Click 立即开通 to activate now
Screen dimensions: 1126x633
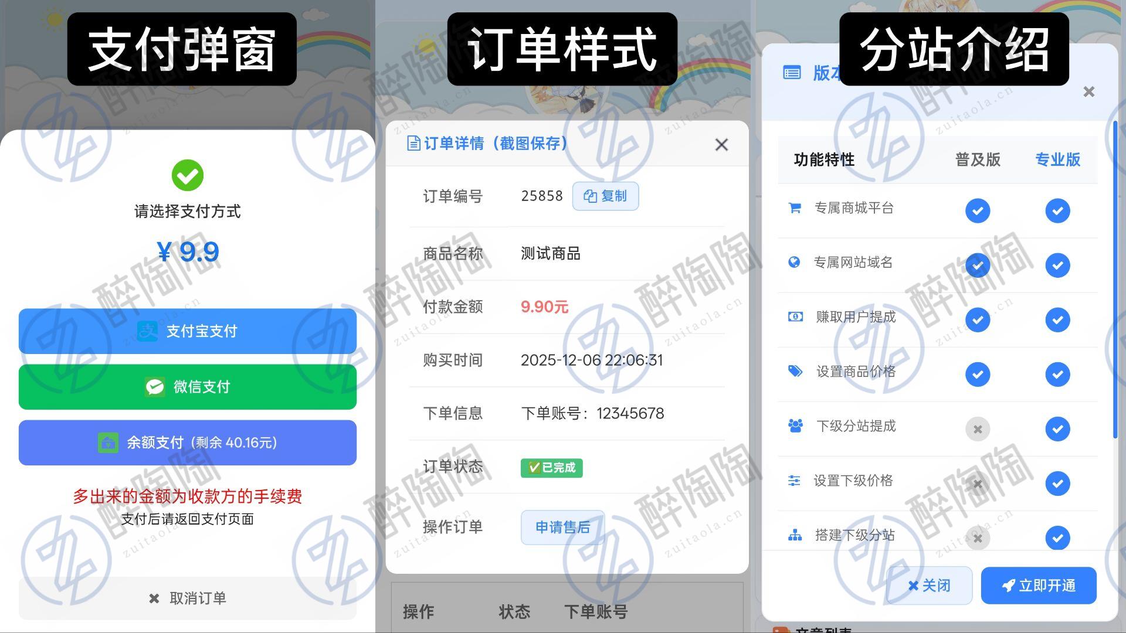coord(1039,586)
